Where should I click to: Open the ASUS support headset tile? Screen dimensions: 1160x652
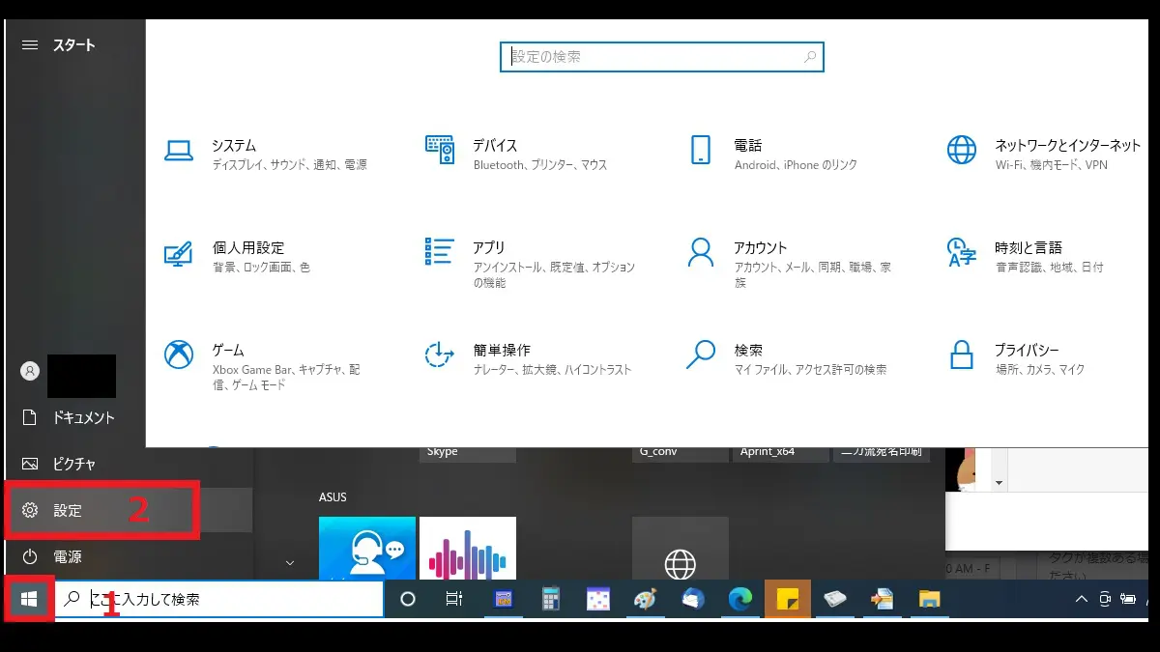coord(367,548)
